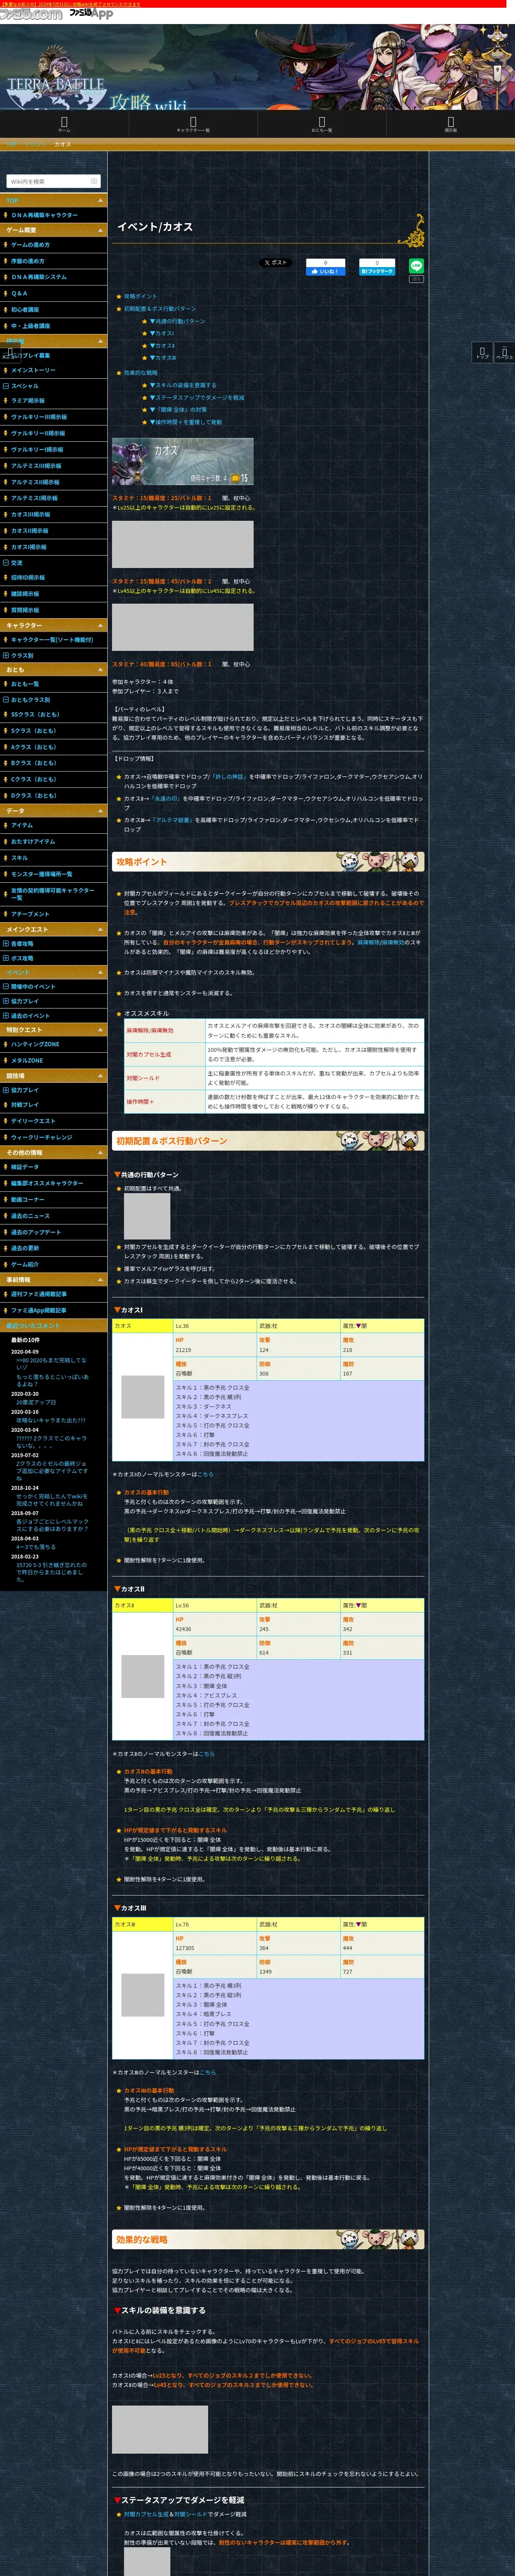Open SSクラス（おとも） sidebar item
Image resolution: width=515 pixels, height=2576 pixels.
[35, 715]
